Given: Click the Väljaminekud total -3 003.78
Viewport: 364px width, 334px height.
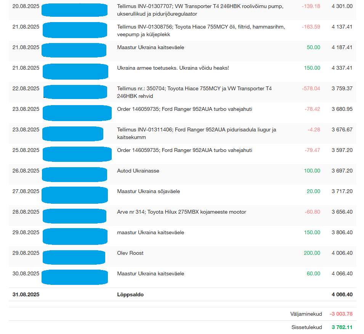Looking at the screenshot, I should point(341,314).
